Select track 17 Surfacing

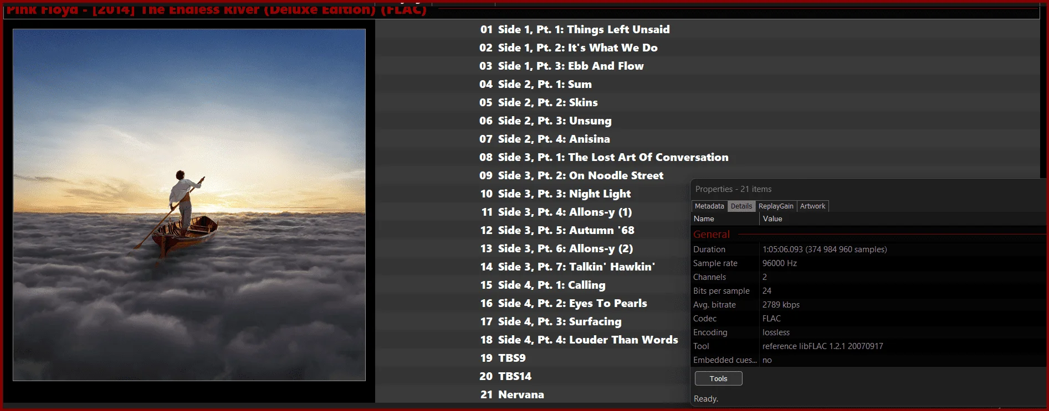click(551, 321)
